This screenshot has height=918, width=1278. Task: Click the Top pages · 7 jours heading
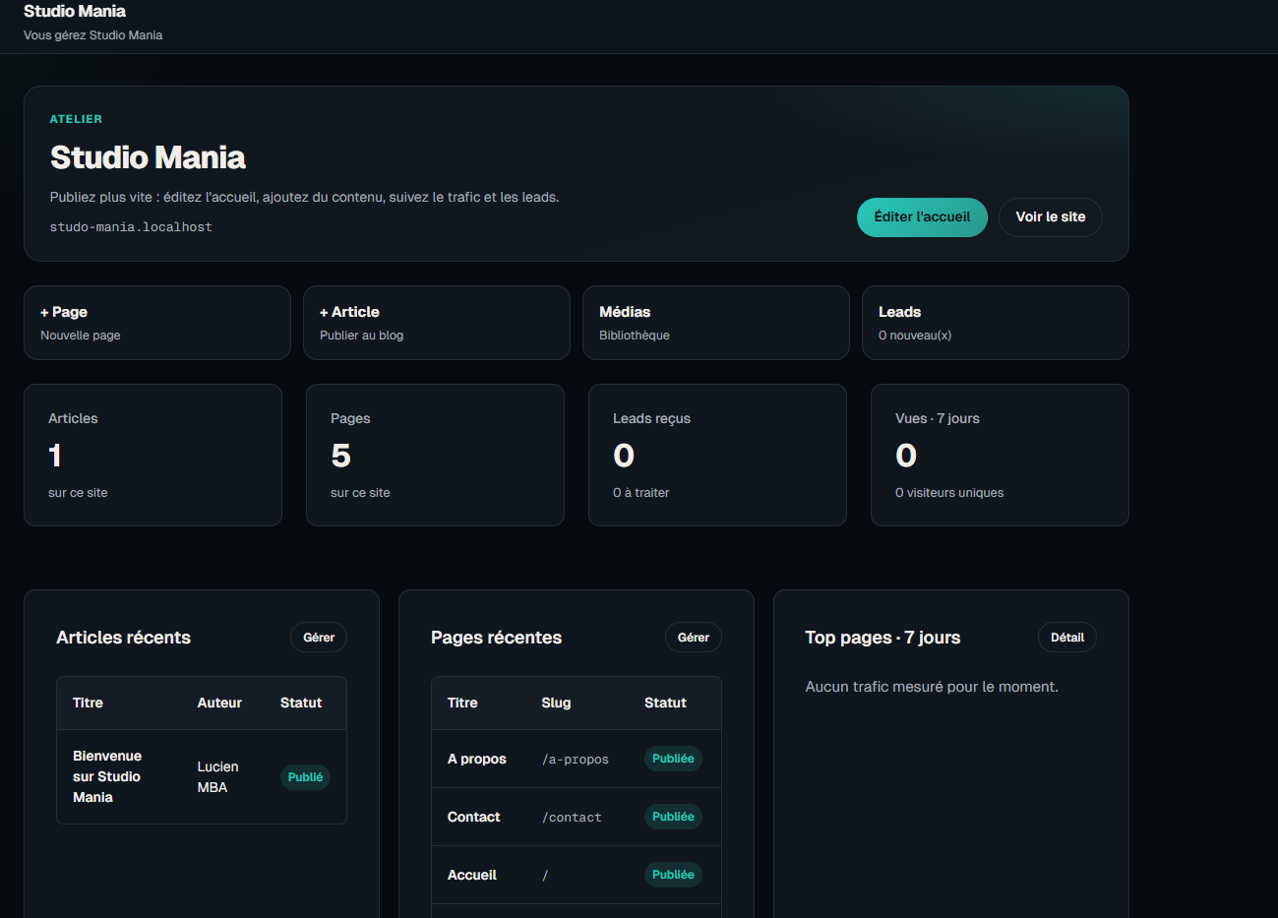click(x=882, y=638)
